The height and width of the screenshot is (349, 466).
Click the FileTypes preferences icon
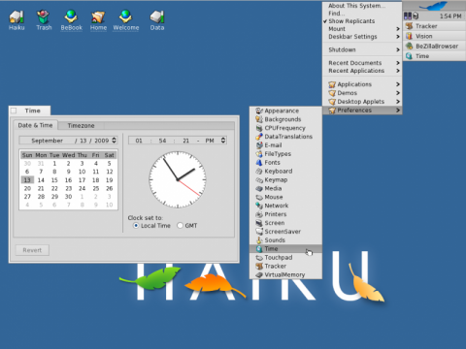point(259,154)
